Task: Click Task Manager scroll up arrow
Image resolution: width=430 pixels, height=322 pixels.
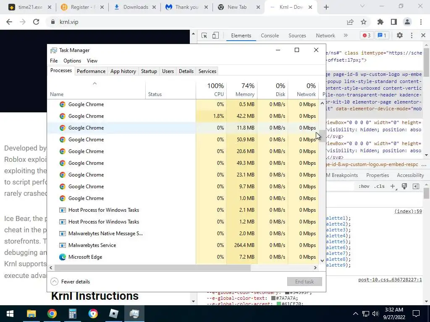Action: (x=322, y=103)
